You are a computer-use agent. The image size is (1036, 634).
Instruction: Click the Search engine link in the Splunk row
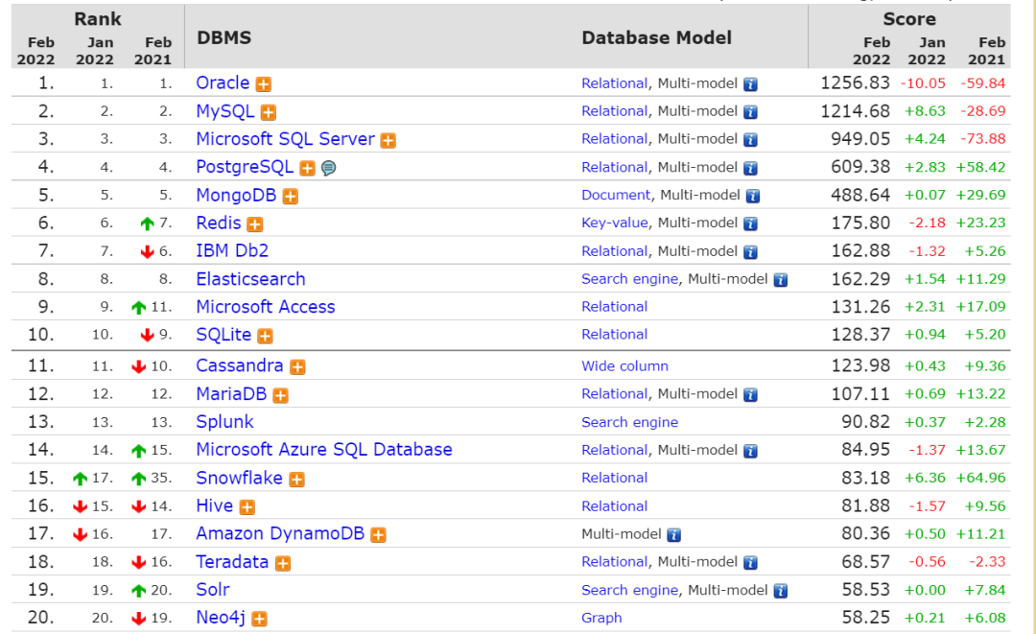click(629, 423)
